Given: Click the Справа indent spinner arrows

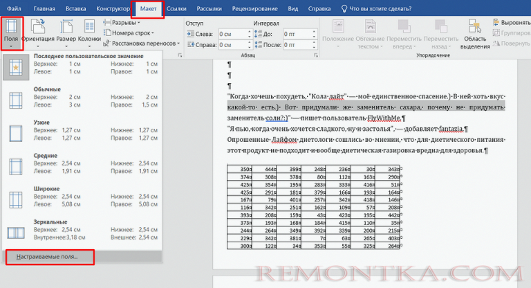Looking at the screenshot, I should click(x=250, y=44).
